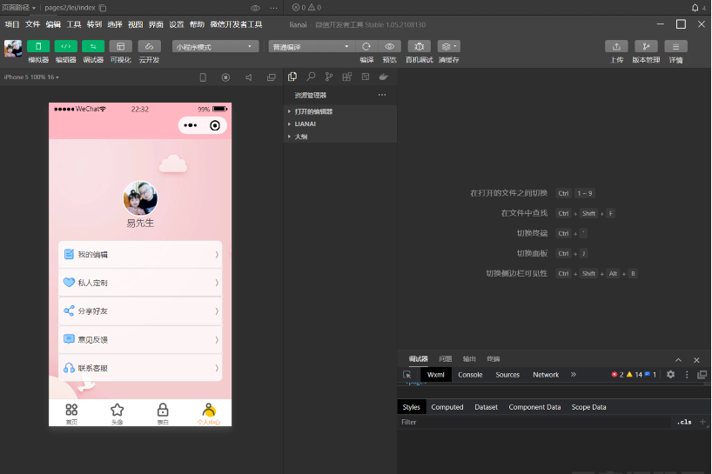Open the source control branch icon

[329, 77]
